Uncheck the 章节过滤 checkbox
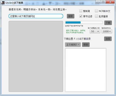Image resolution: width=116 pixels, height=96 pixels. click(81, 16)
